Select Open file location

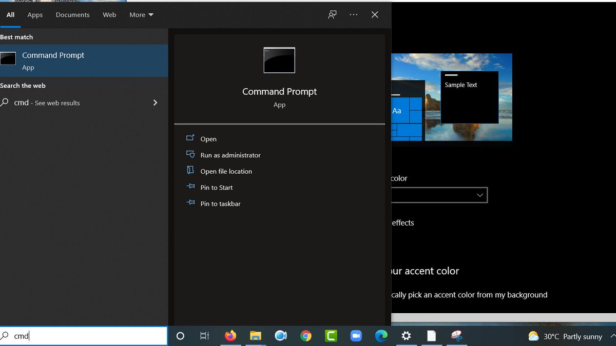coord(226,171)
